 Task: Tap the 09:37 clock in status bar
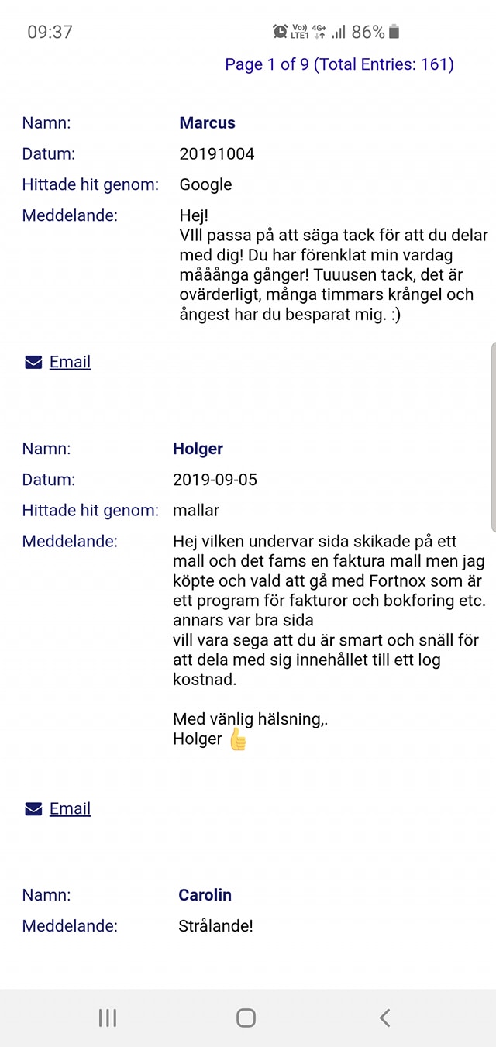point(50,32)
